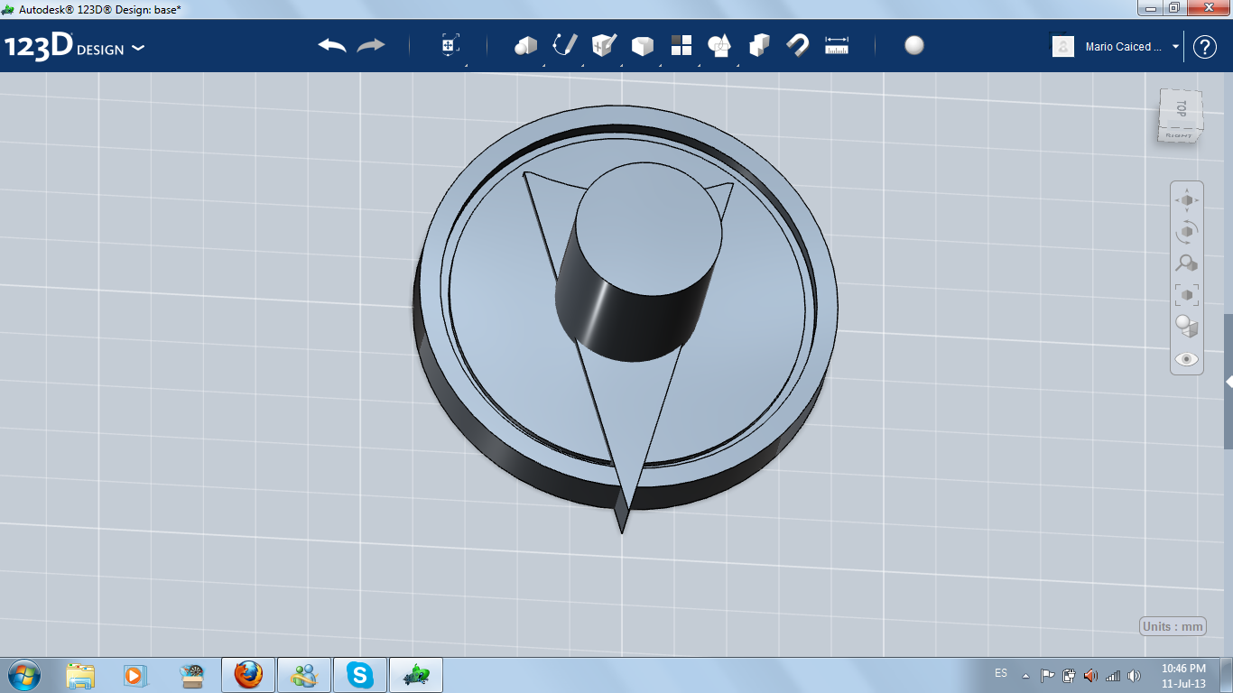
Task: Open the Sketch tools
Action: click(x=565, y=46)
